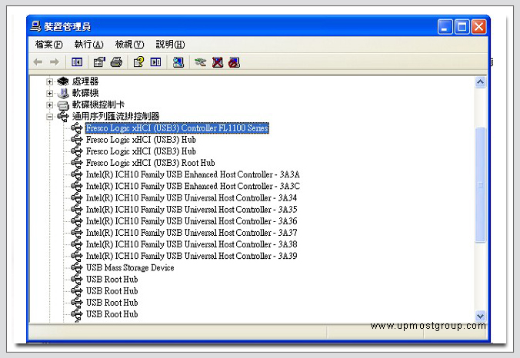Click the Disable device toolbar icon
Viewport: 520px width, 358px height.
(x=234, y=62)
